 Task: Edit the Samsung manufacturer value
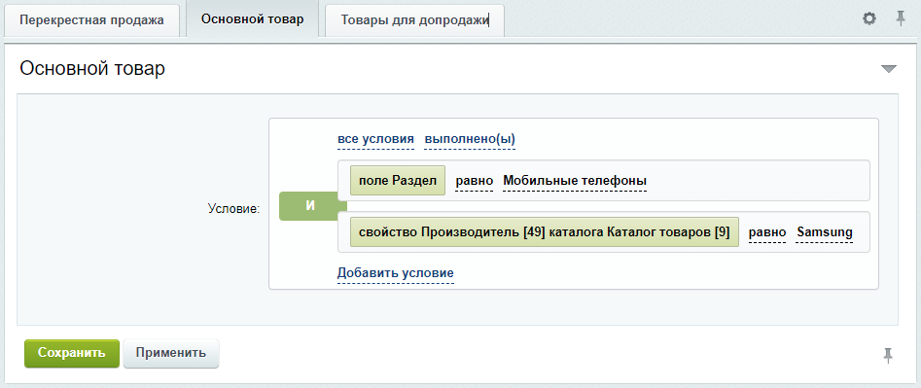click(x=825, y=231)
